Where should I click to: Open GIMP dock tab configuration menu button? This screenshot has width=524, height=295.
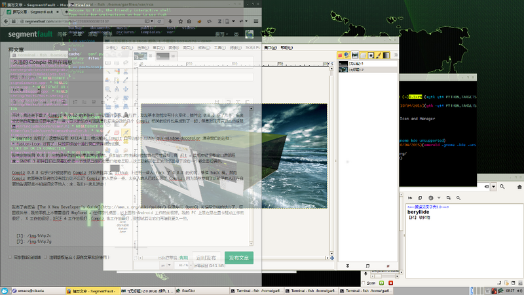[x=396, y=55]
